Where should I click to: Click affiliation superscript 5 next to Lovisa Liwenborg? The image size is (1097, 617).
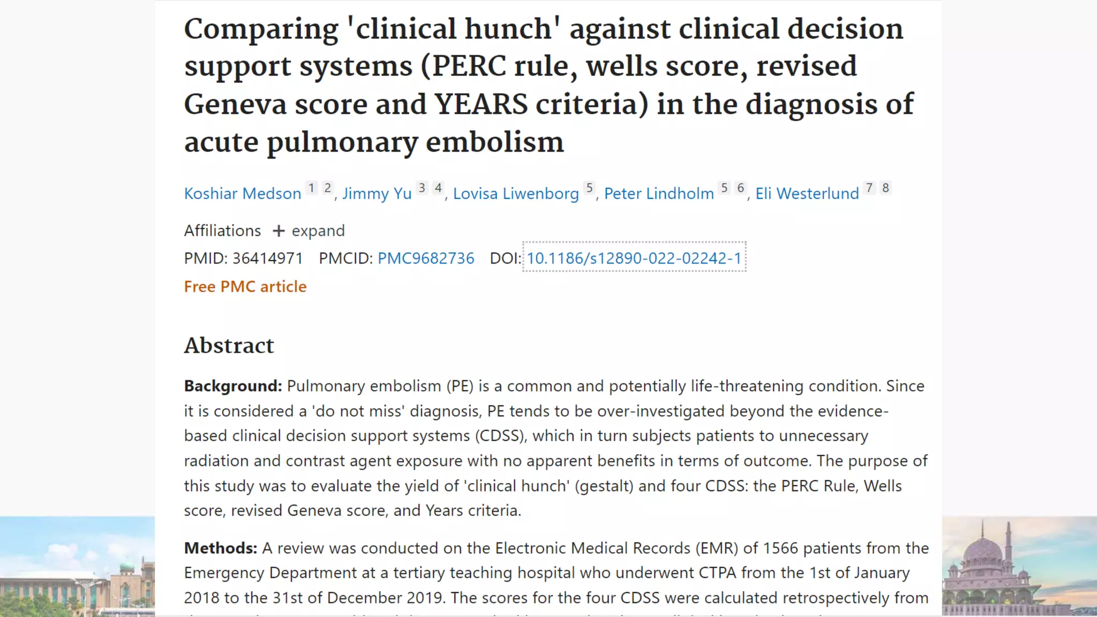click(x=589, y=188)
